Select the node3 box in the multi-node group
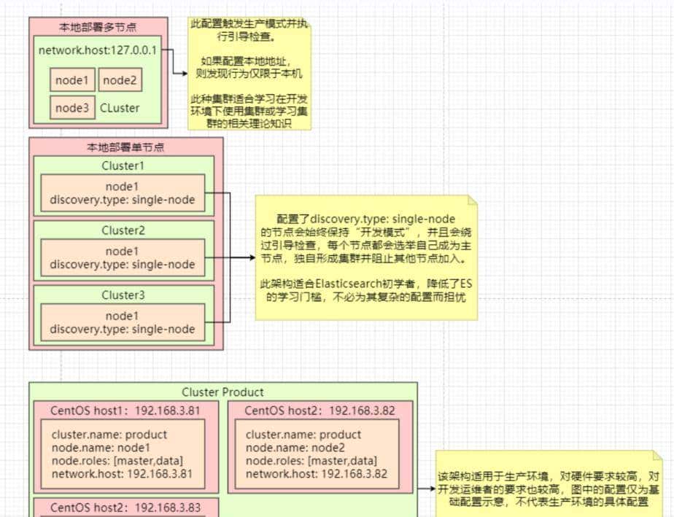The height and width of the screenshot is (517, 674). coord(71,107)
